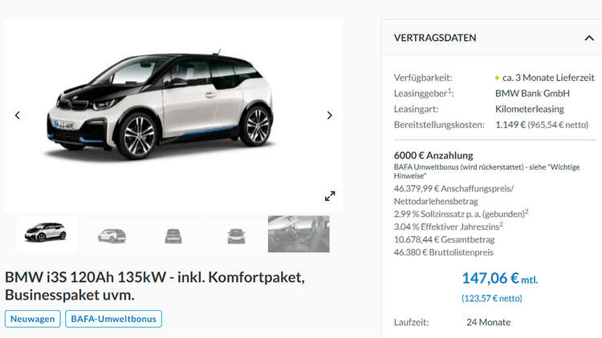Click the main BMW i3S car image
The width and height of the screenshot is (602, 338).
coord(160,104)
